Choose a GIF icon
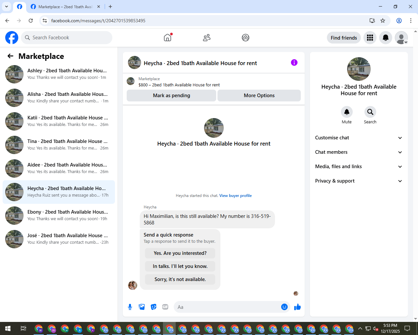Image resolution: width=418 pixels, height=335 pixels. pos(165,307)
